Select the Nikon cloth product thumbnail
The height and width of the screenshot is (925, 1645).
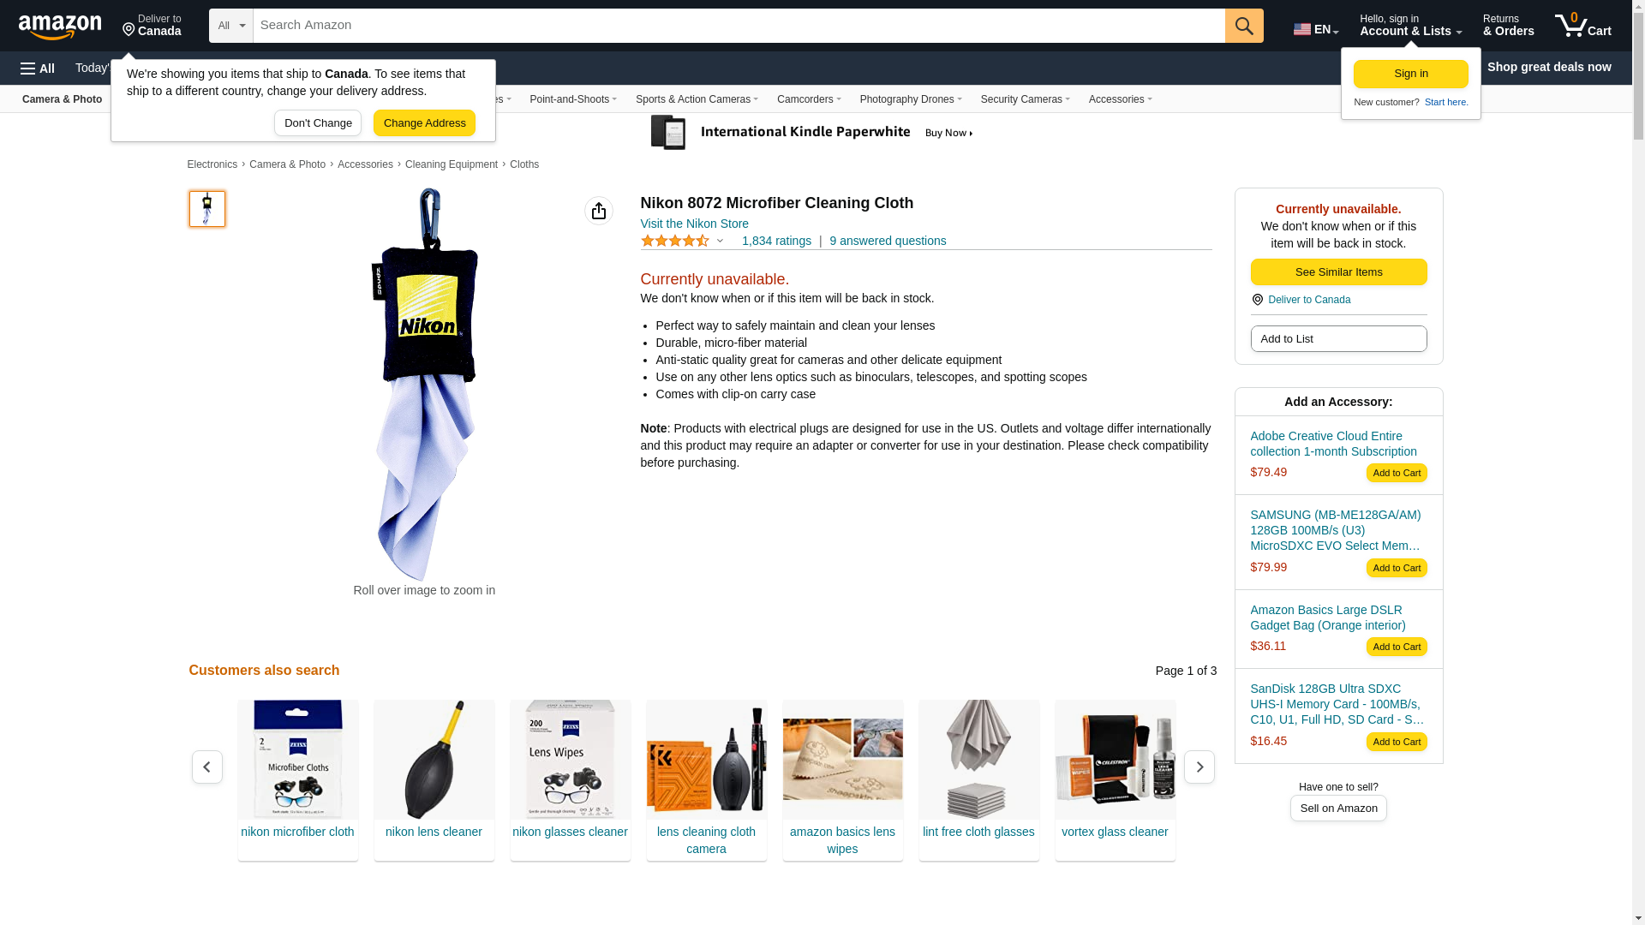tap(207, 209)
